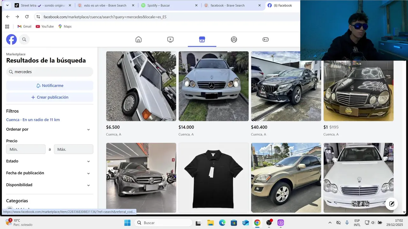Switch to 'esto es un vibe' tab
This screenshot has height=229, width=408.
[x=105, y=5]
